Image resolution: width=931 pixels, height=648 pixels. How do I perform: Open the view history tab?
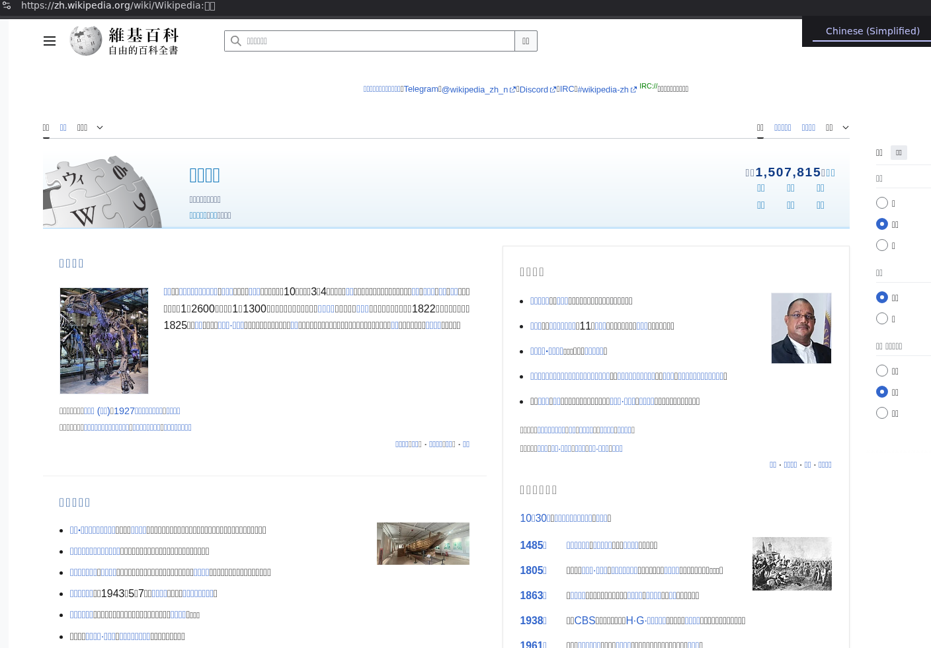coord(809,127)
